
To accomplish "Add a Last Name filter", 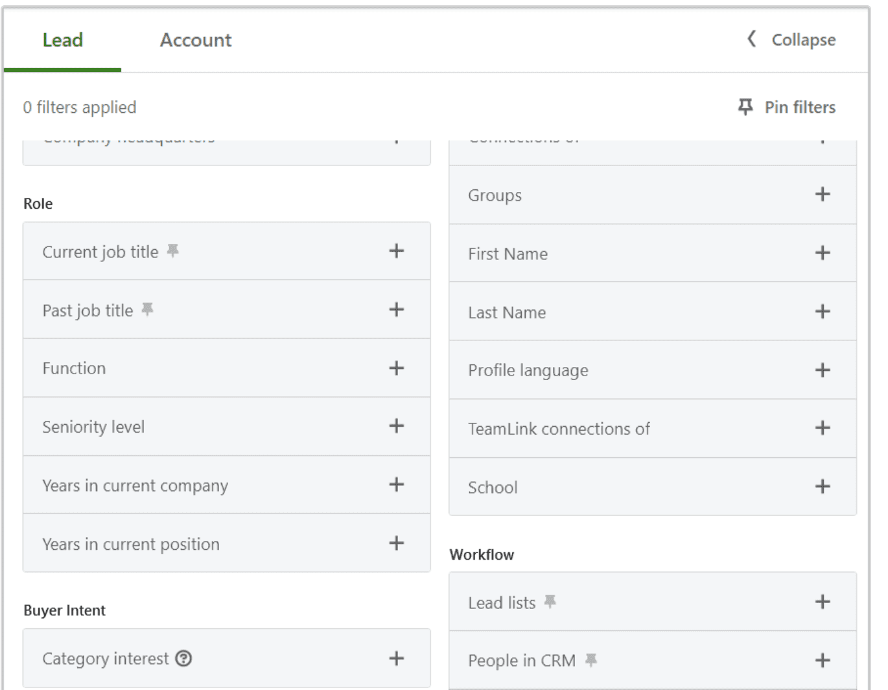I will click(x=823, y=312).
